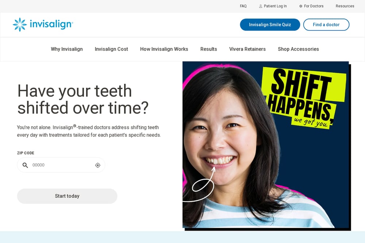365x243 pixels.
Task: Start the Invisalign Smile Quiz
Action: (270, 25)
